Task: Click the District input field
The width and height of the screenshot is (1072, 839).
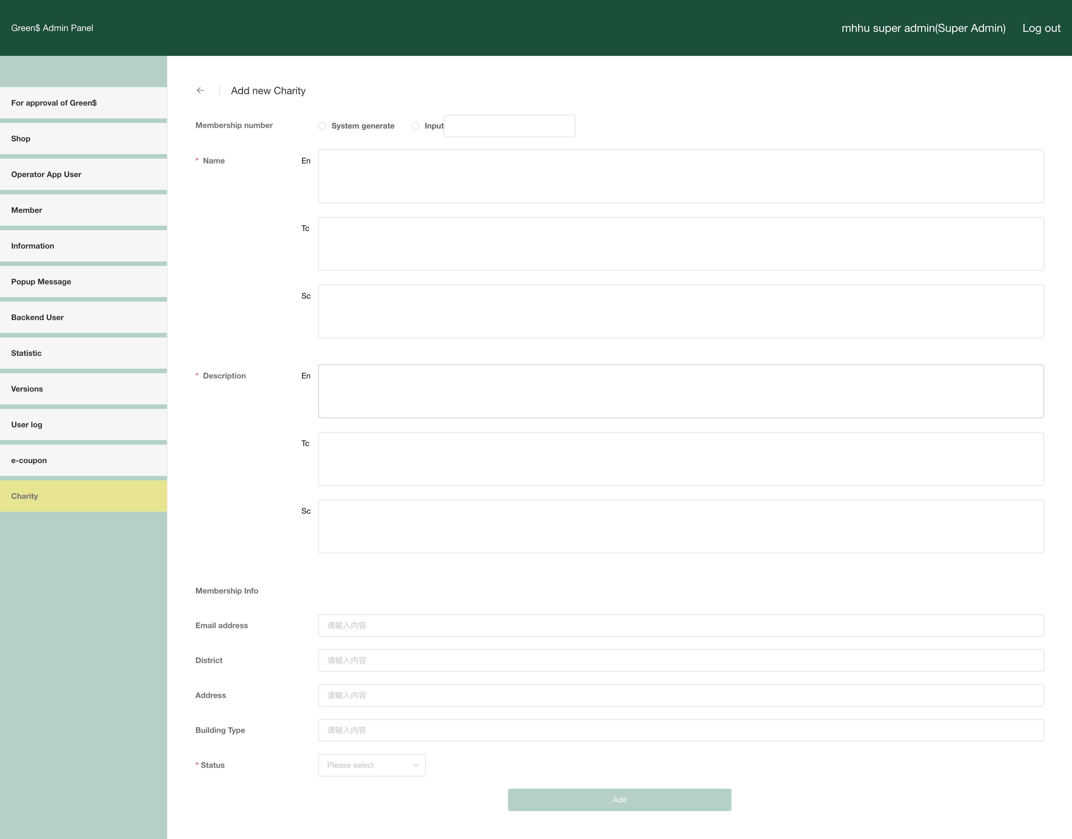Action: click(x=681, y=660)
